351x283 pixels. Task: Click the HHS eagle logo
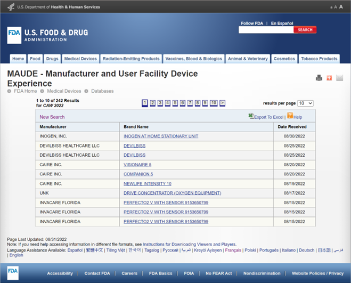coord(11,7)
